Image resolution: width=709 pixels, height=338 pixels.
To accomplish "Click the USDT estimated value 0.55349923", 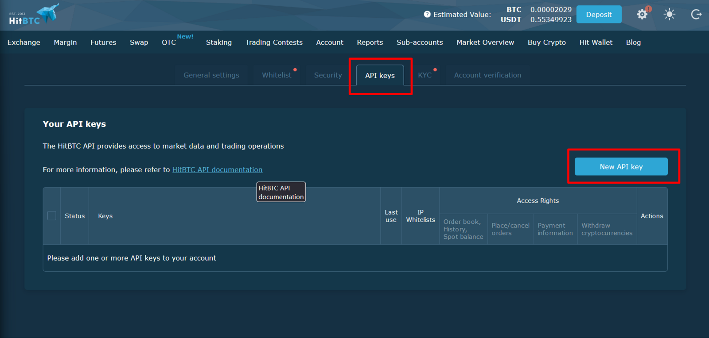I will (551, 19).
